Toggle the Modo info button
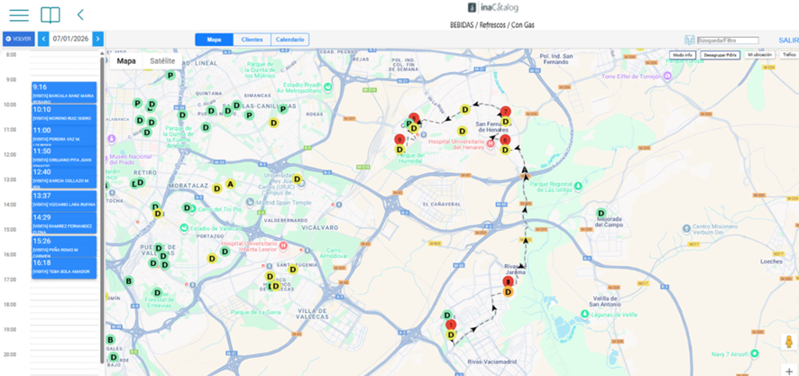 pyautogui.click(x=682, y=54)
